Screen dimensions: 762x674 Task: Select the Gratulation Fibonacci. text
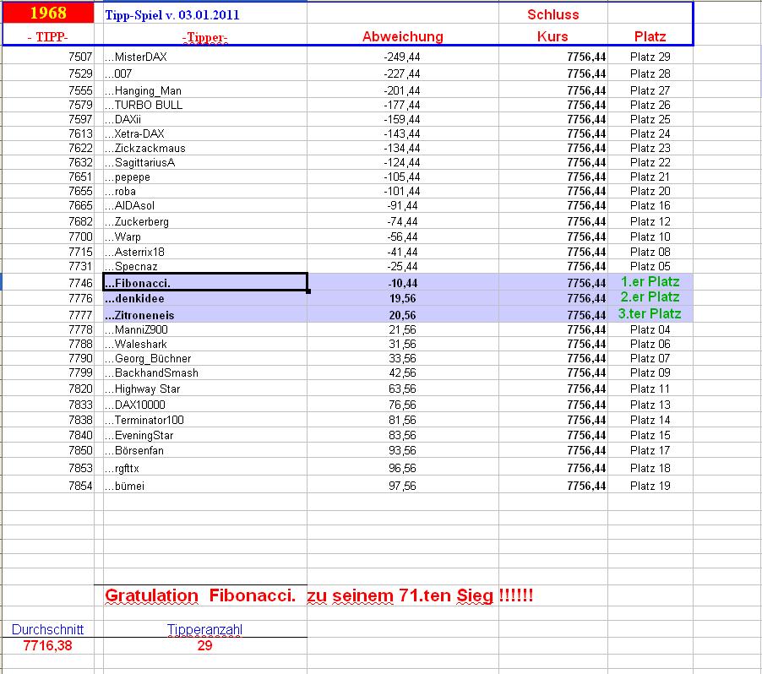coord(200,595)
